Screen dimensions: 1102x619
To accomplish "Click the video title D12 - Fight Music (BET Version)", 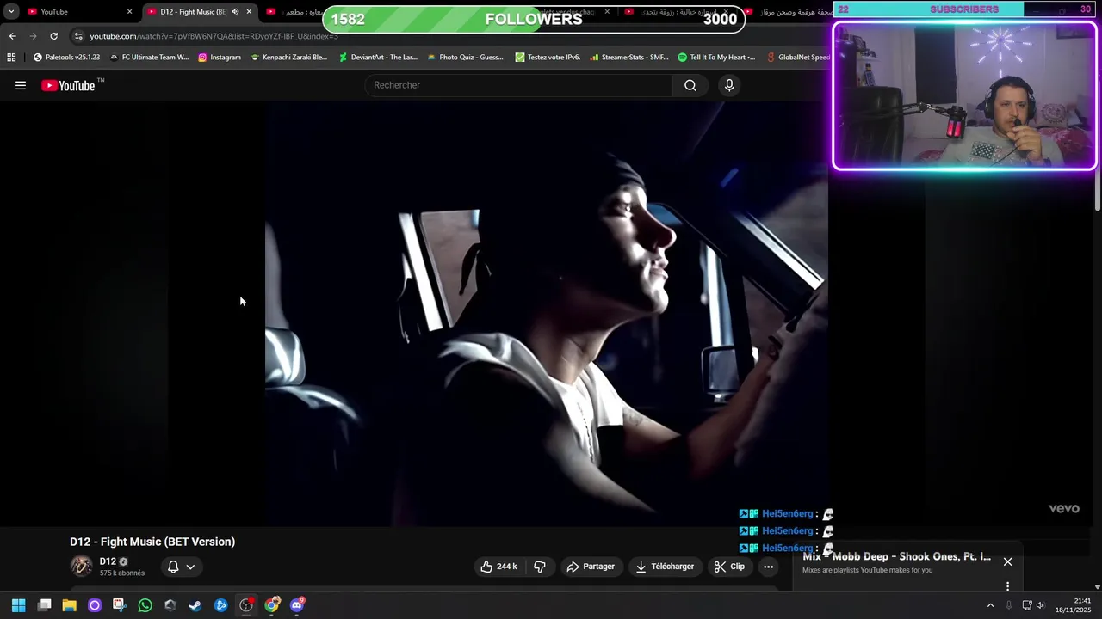I will point(152,542).
